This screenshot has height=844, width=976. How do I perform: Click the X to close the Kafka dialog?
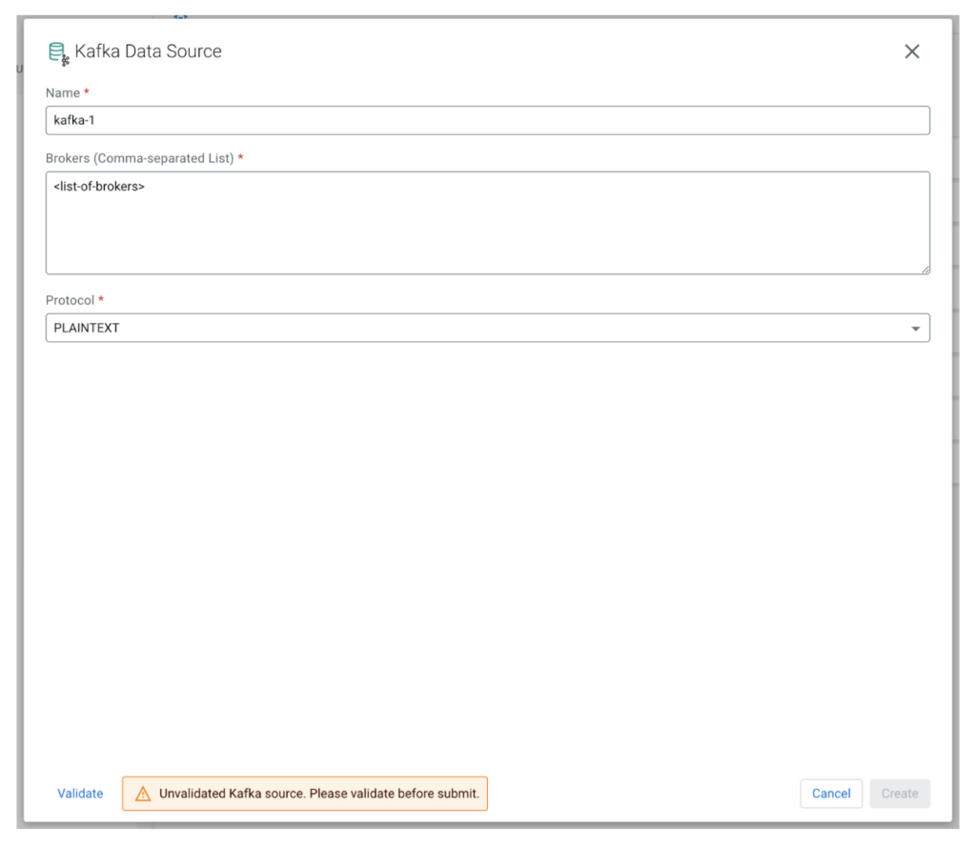[x=911, y=51]
